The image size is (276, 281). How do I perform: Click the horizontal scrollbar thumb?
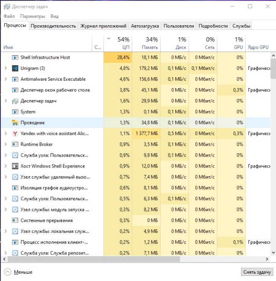(x=94, y=259)
